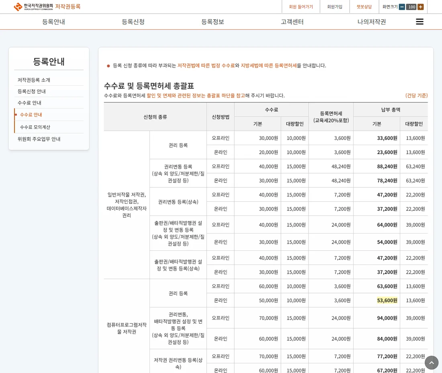Open 챗봇상담 chatbot link
This screenshot has height=373, width=442.
pos(364,7)
